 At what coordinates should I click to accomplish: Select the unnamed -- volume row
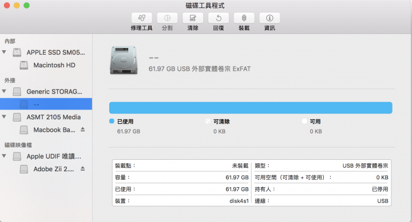click(x=46, y=104)
